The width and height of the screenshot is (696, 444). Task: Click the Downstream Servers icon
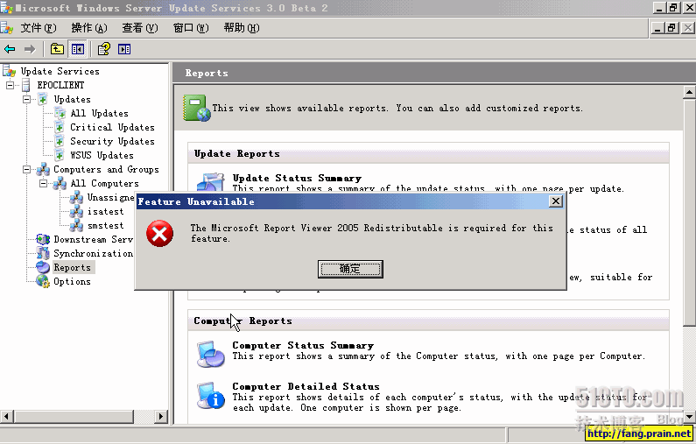(x=43, y=239)
